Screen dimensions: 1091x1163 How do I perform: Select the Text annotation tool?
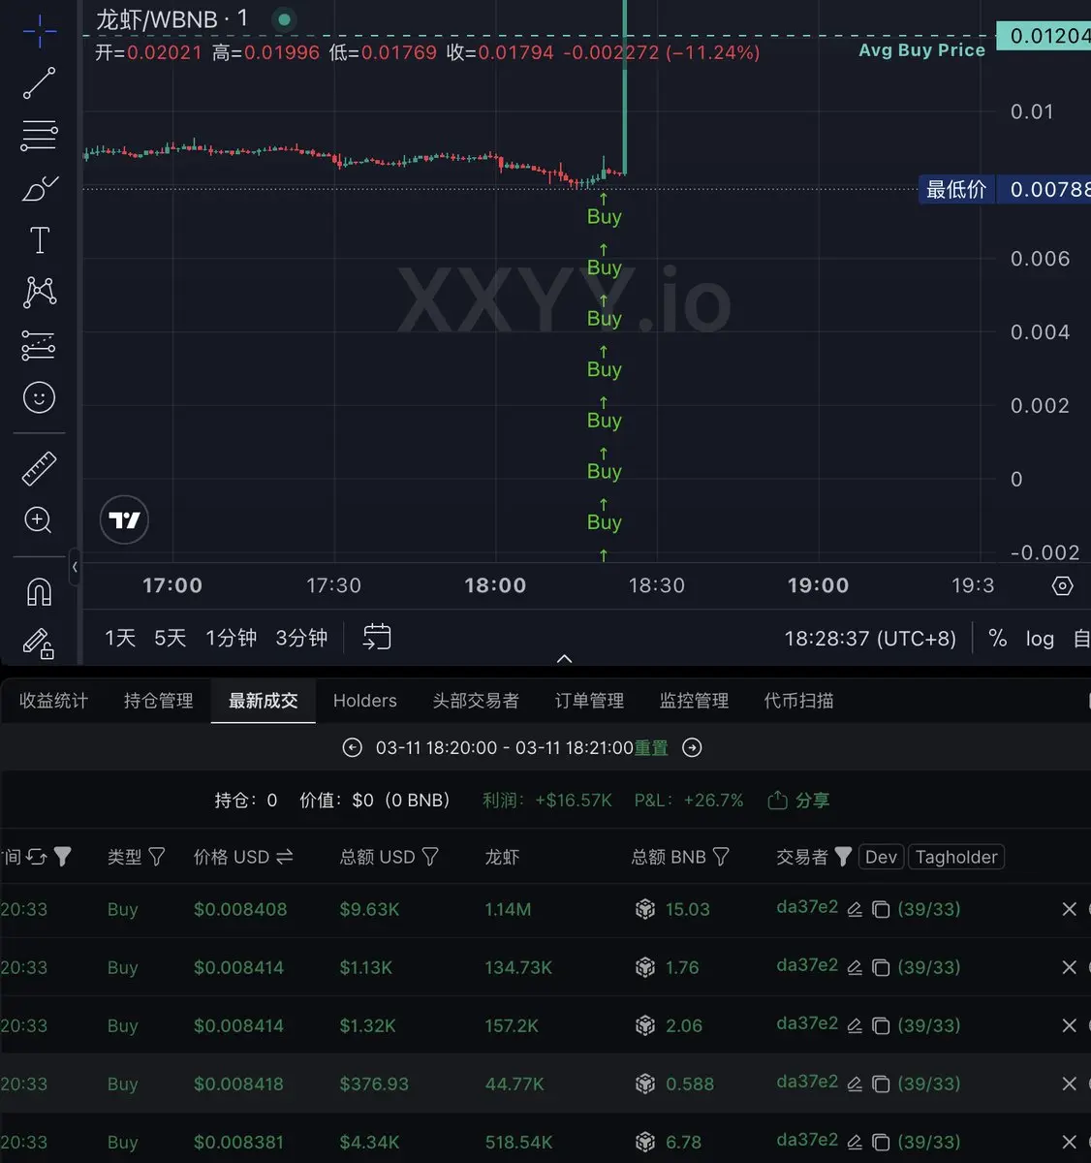point(40,240)
